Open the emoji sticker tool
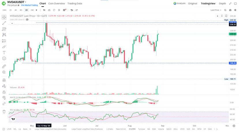Screen dimensions: 239x134 coord(4,58)
